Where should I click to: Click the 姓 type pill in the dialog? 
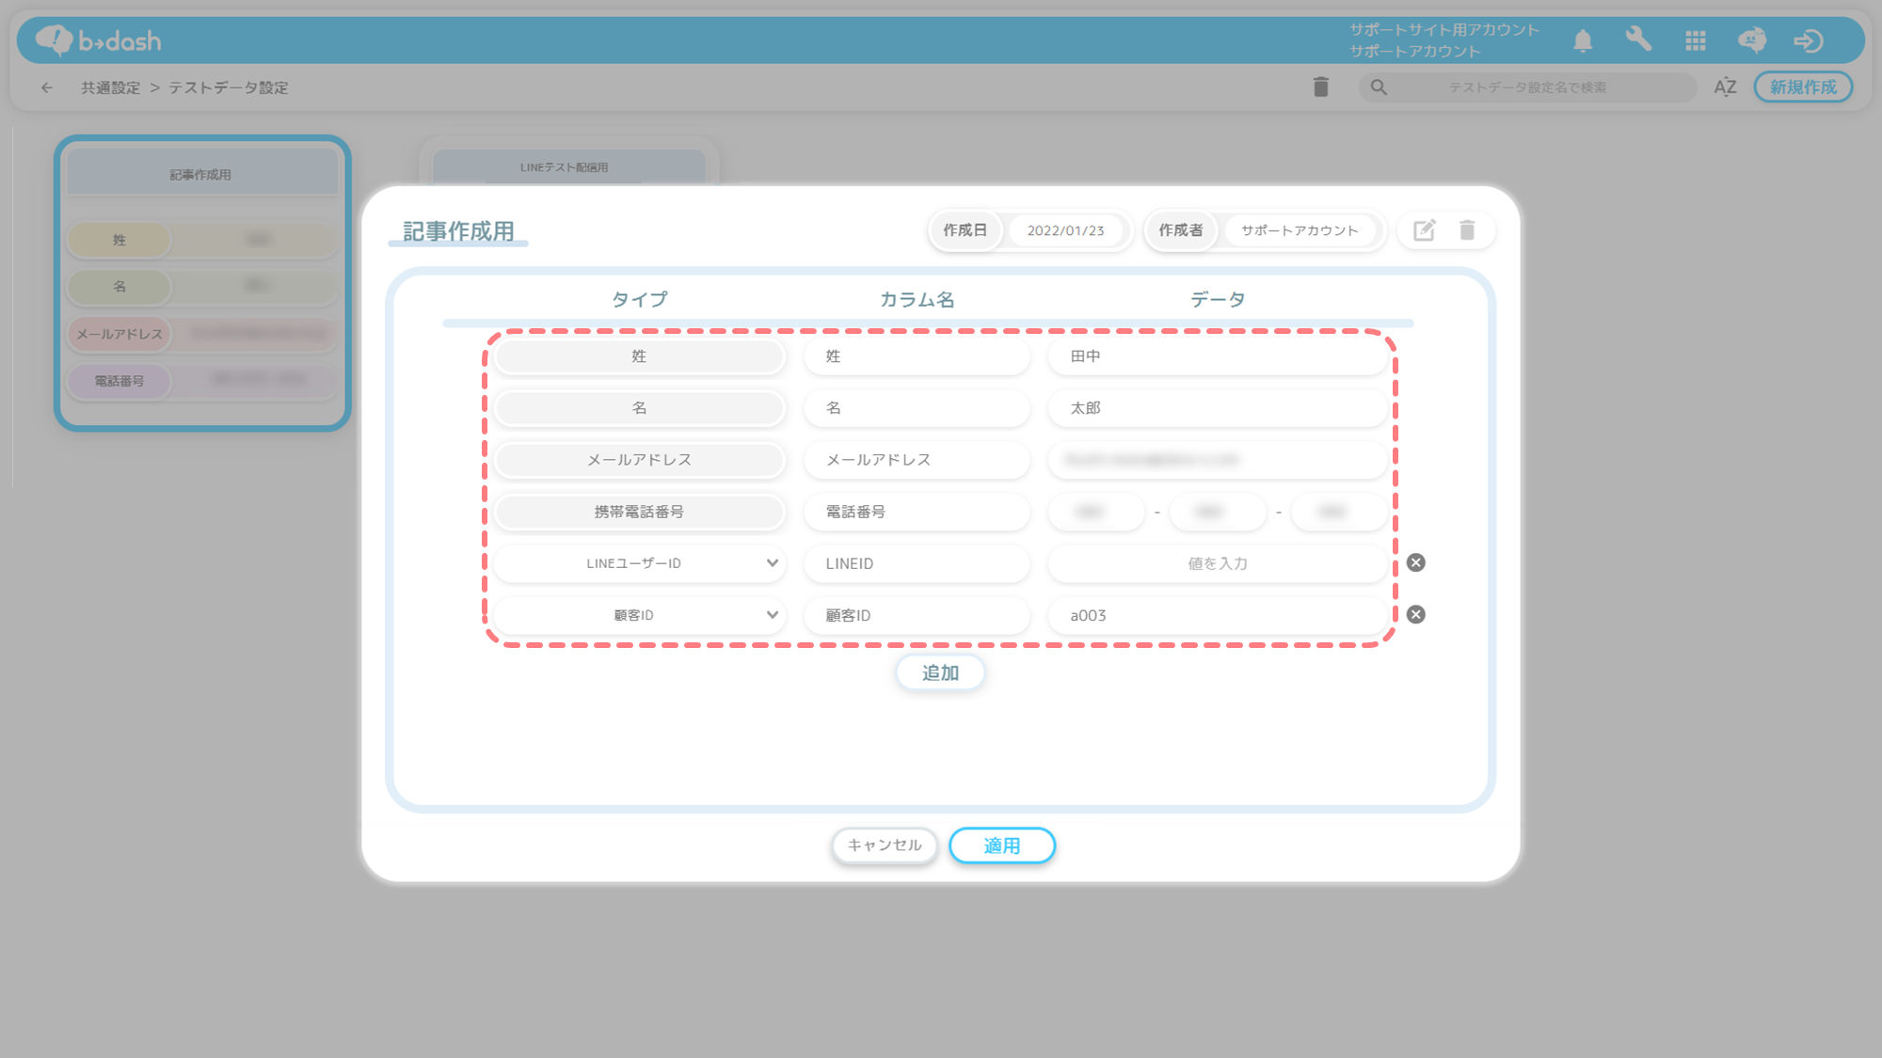click(x=639, y=356)
